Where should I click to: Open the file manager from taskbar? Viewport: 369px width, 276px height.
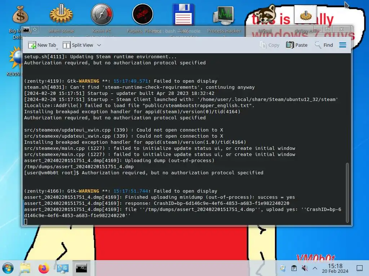25,268
